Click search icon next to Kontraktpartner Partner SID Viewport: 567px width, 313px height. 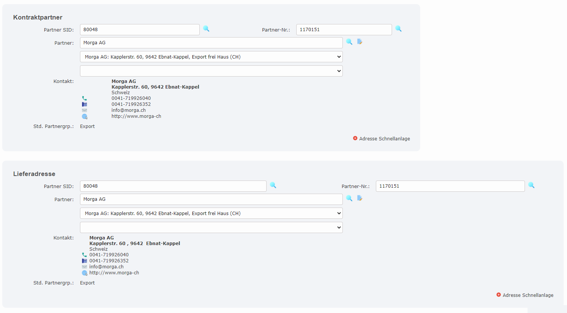pyautogui.click(x=206, y=29)
